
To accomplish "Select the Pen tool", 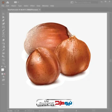I will tap(3, 20).
